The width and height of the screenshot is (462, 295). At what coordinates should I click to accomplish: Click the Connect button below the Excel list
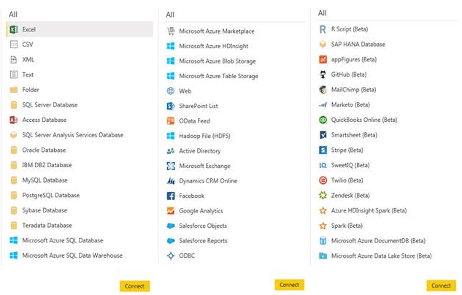pyautogui.click(x=134, y=286)
